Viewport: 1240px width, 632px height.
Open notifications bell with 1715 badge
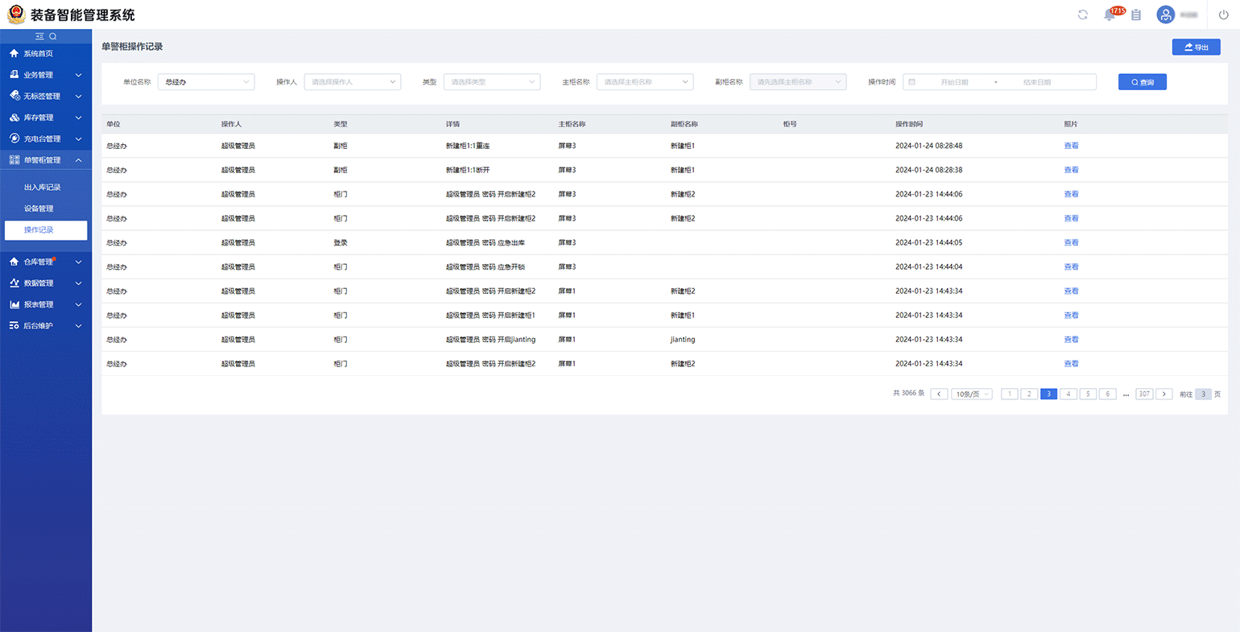(1110, 14)
